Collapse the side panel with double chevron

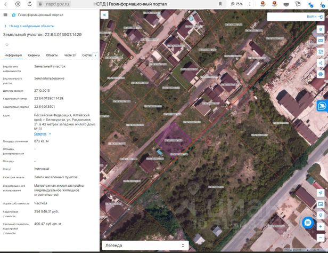tap(104, 15)
